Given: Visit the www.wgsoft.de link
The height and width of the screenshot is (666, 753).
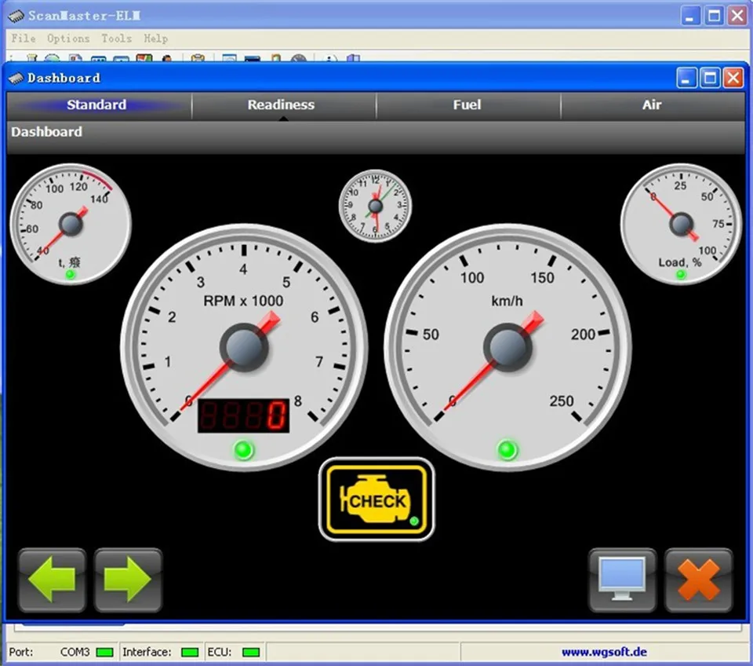Looking at the screenshot, I should pos(603,652).
